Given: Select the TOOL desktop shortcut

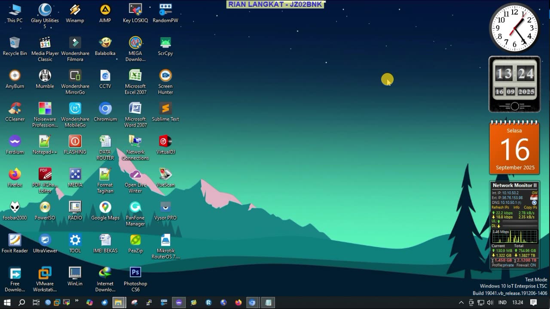Looking at the screenshot, I should coord(75,244).
